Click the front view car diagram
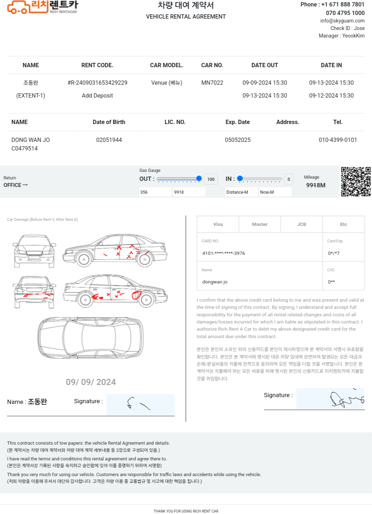The image size is (372, 514). pos(34,251)
